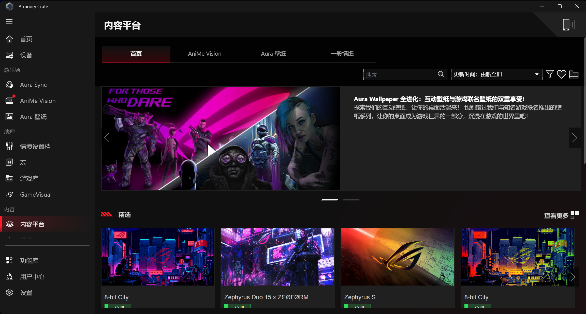This screenshot has height=314, width=586.
Task: Click the 内容平台 page title
Action: tap(122, 25)
